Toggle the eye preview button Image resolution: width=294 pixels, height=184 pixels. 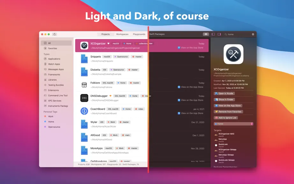pos(206,34)
